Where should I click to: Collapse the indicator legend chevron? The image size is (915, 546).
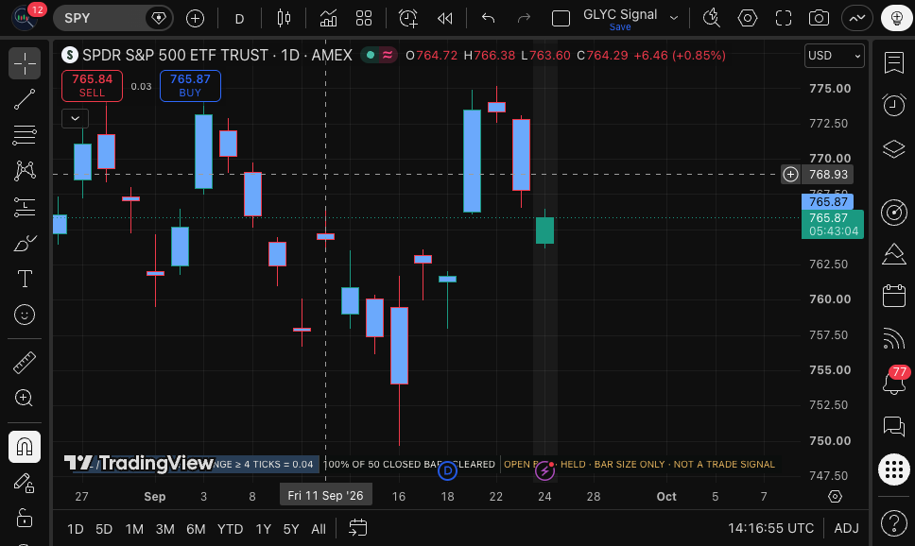pyautogui.click(x=76, y=118)
